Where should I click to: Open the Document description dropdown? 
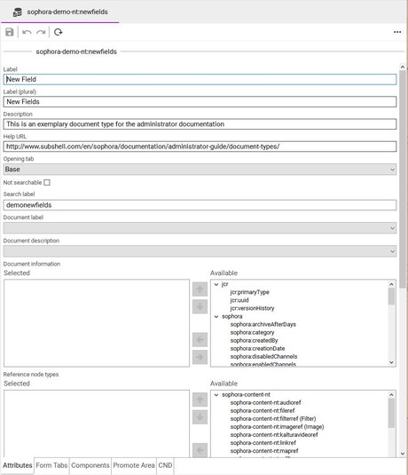coord(200,251)
